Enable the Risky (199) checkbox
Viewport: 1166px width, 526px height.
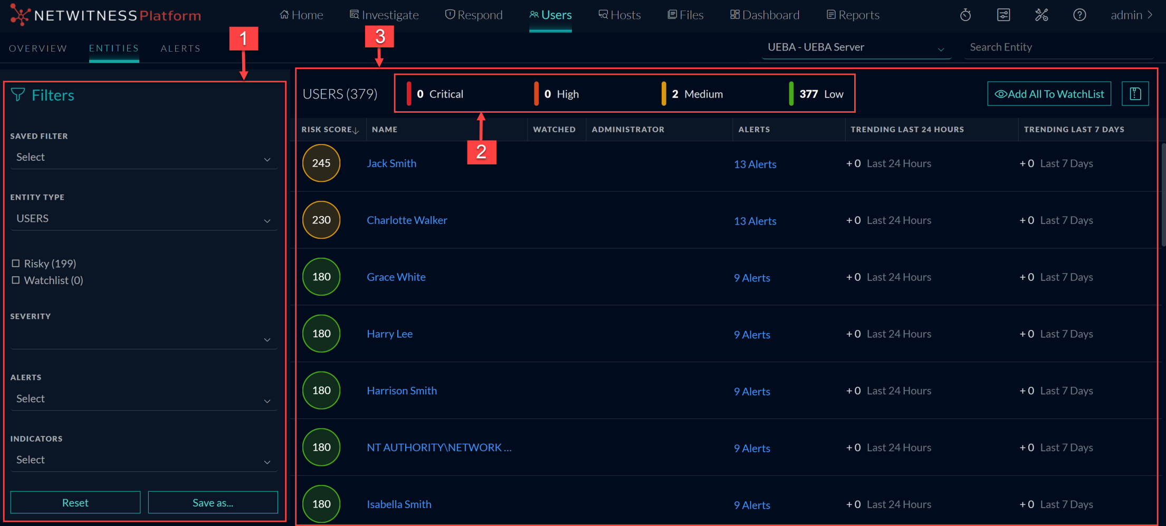click(16, 264)
